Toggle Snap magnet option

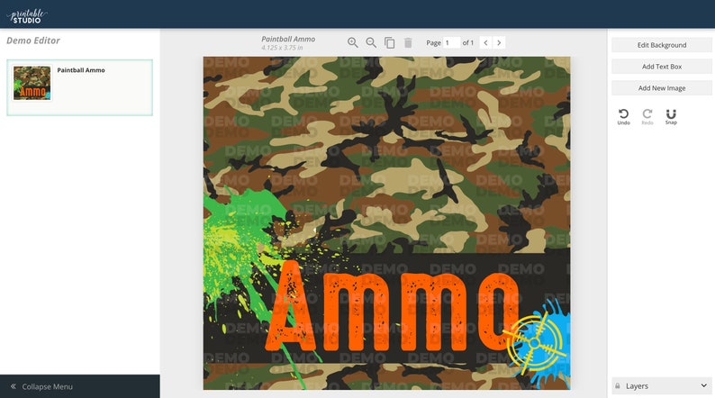click(671, 116)
